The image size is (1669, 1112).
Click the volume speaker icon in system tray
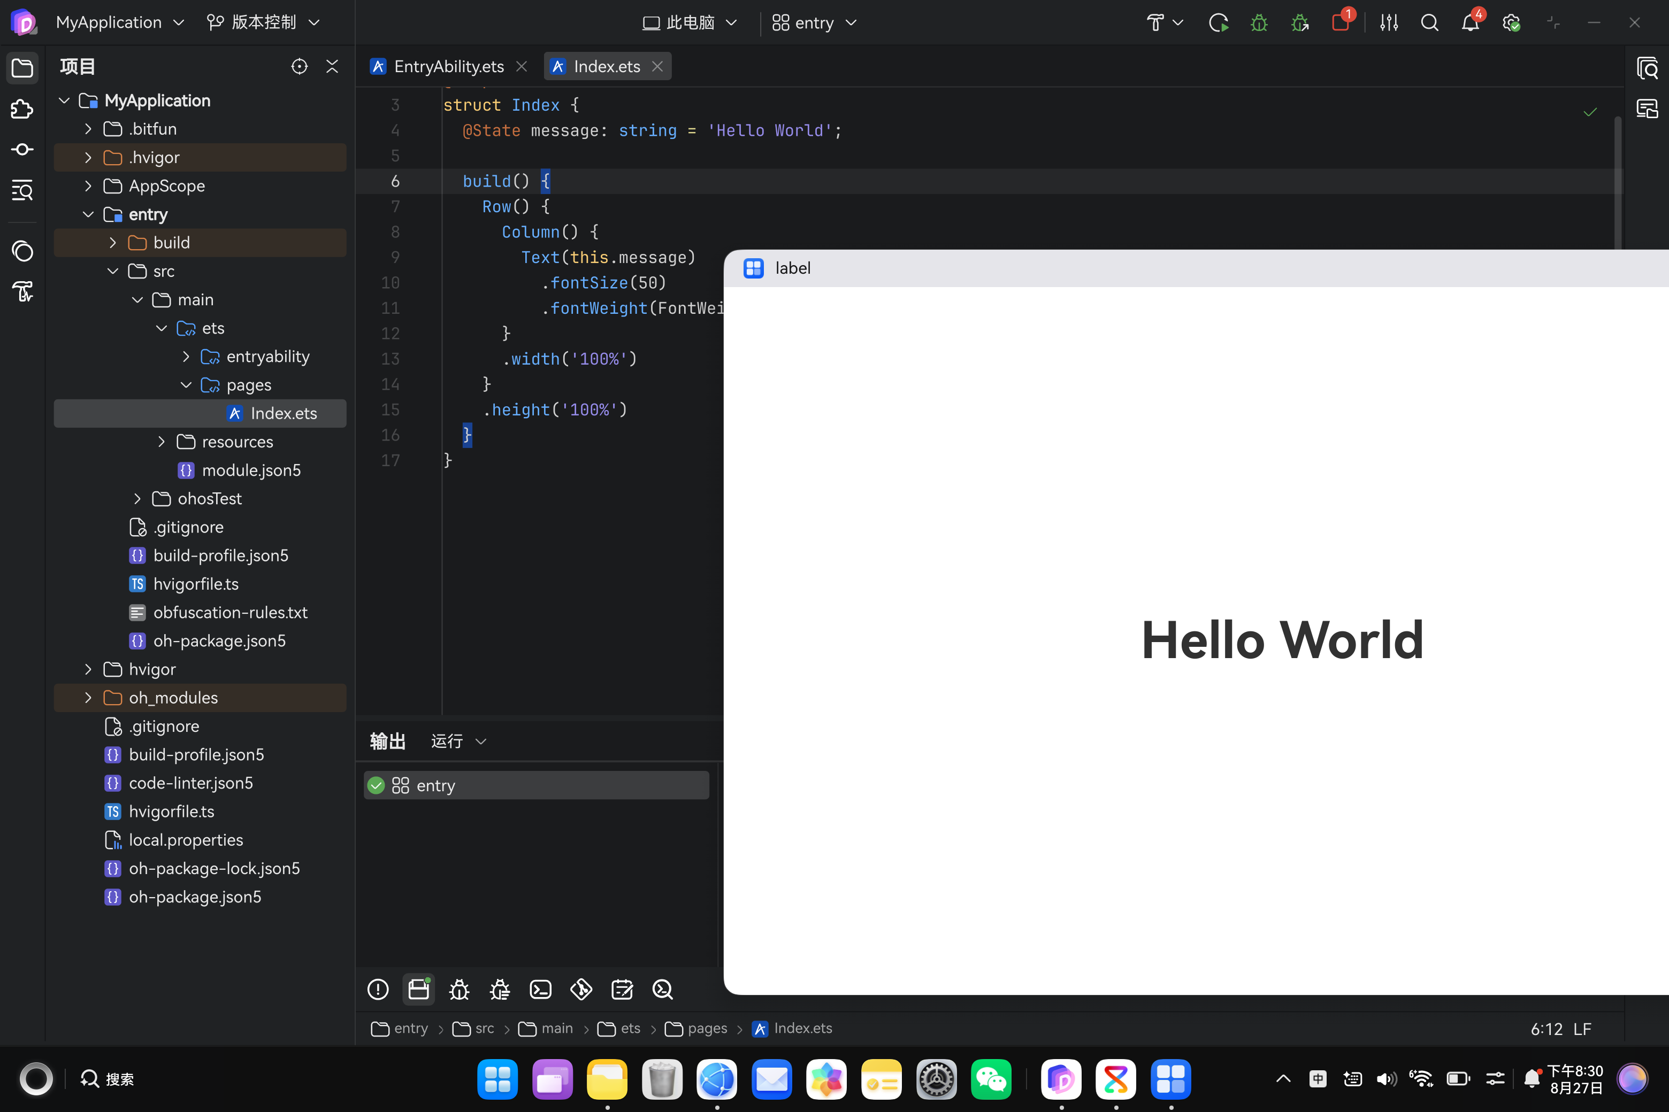pos(1387,1079)
